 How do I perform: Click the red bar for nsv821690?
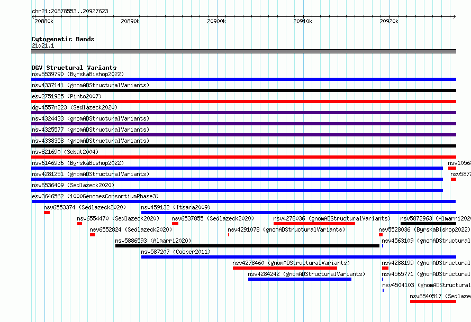tap(243, 157)
